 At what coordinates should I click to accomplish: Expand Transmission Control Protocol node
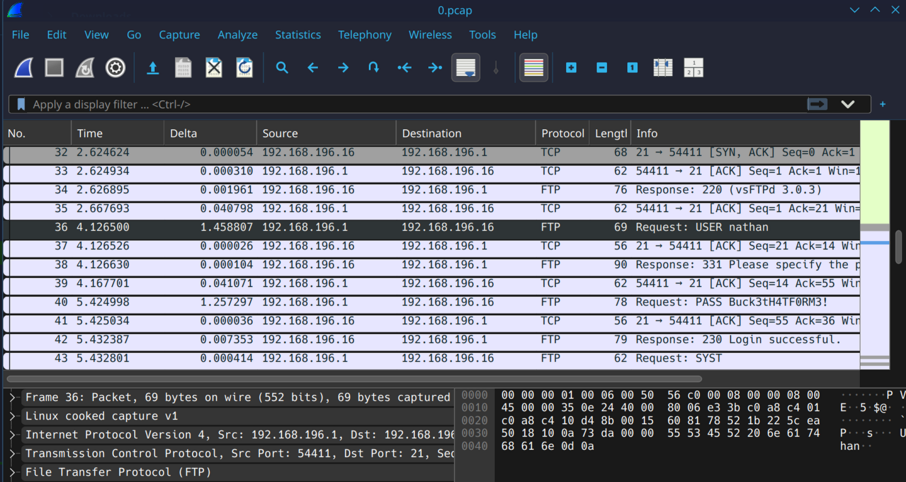(12, 454)
